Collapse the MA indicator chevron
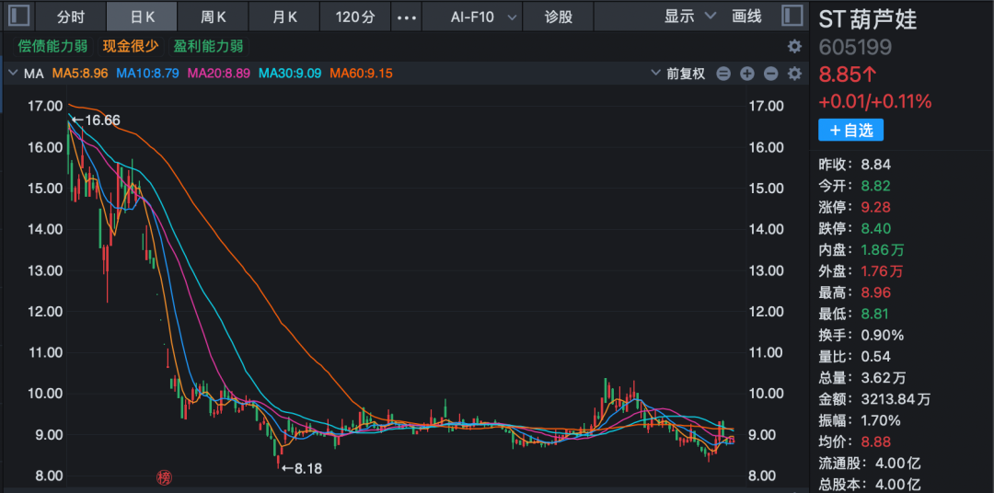Viewport: 994px width, 493px height. pyautogui.click(x=12, y=74)
